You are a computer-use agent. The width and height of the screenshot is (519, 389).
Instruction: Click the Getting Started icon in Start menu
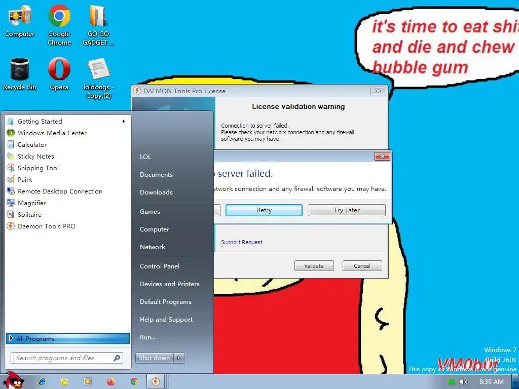click(x=10, y=122)
